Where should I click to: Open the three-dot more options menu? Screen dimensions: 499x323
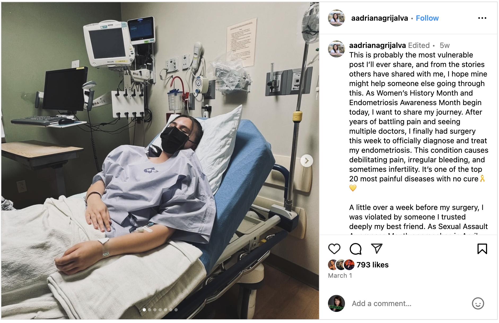point(482,18)
